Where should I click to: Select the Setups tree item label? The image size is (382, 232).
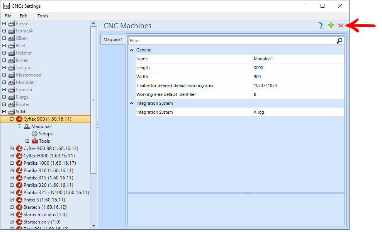click(x=46, y=134)
